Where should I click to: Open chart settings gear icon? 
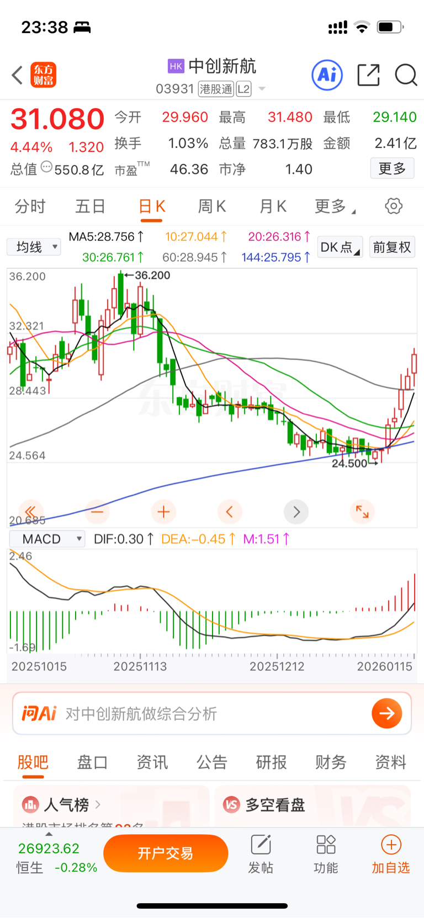[394, 206]
